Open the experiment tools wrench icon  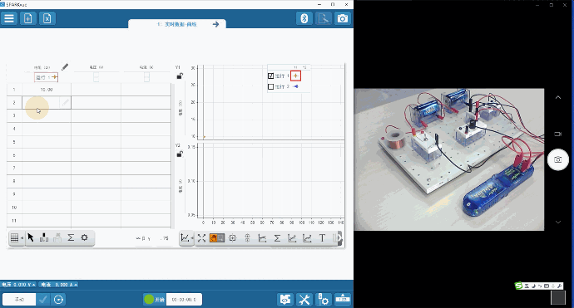(304, 300)
